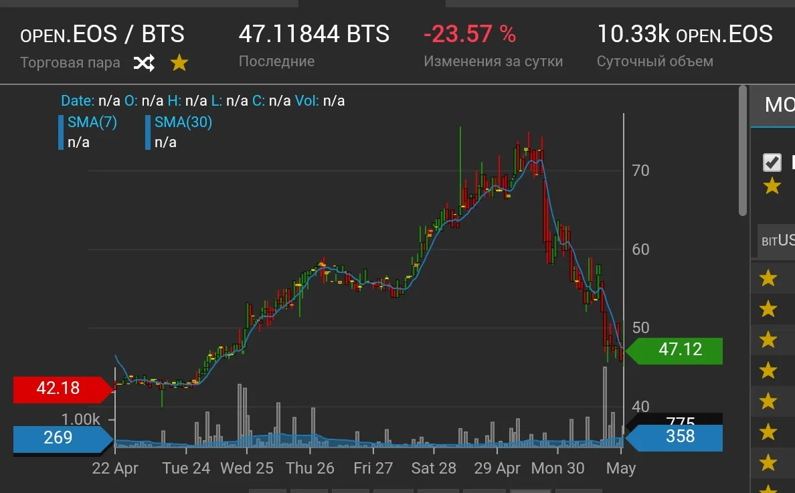Click the Sat 28 date axis label

click(x=434, y=468)
